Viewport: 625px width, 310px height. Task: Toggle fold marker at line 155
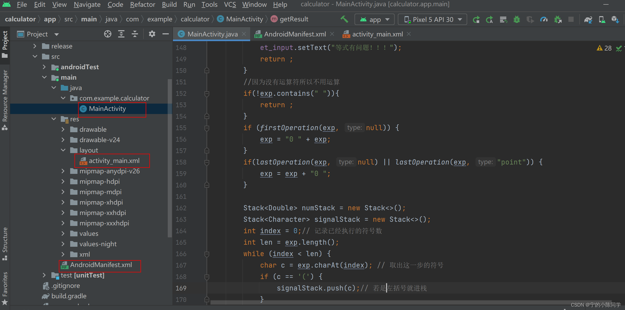tap(207, 128)
